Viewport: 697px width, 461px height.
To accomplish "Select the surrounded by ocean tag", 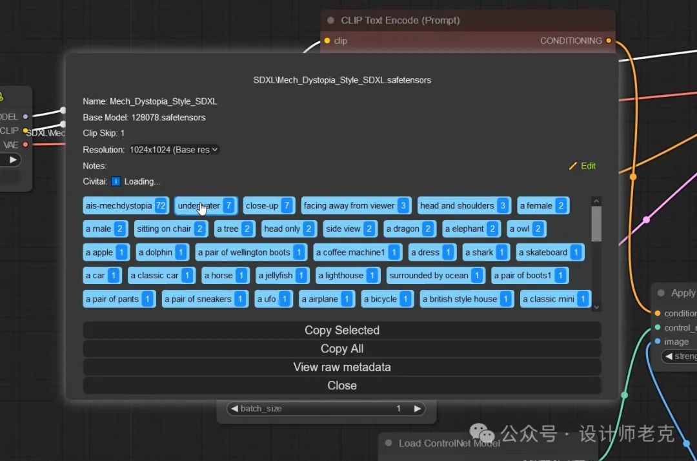I will (436, 275).
